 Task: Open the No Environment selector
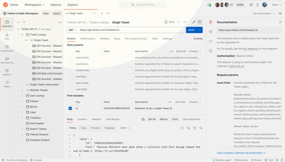(262, 13)
